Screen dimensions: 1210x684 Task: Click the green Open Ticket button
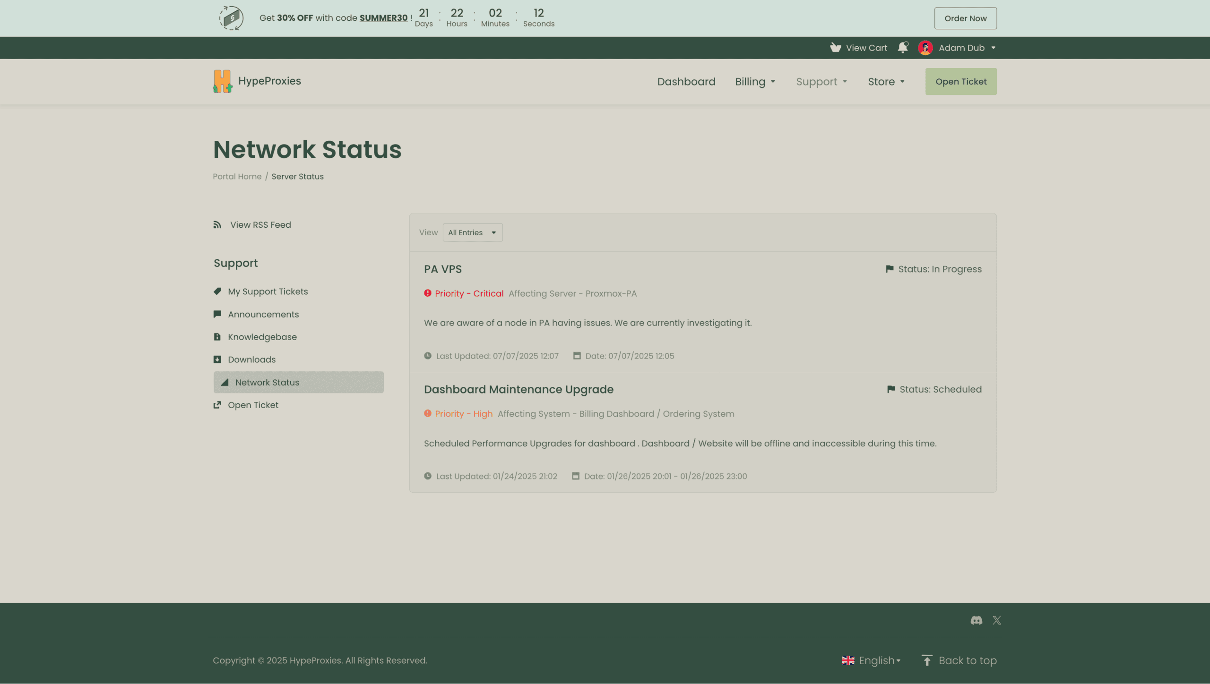coord(961,82)
